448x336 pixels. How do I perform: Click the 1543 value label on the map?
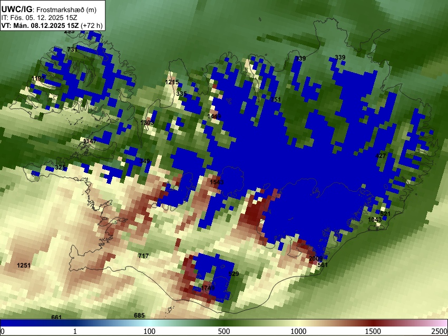click(217, 182)
